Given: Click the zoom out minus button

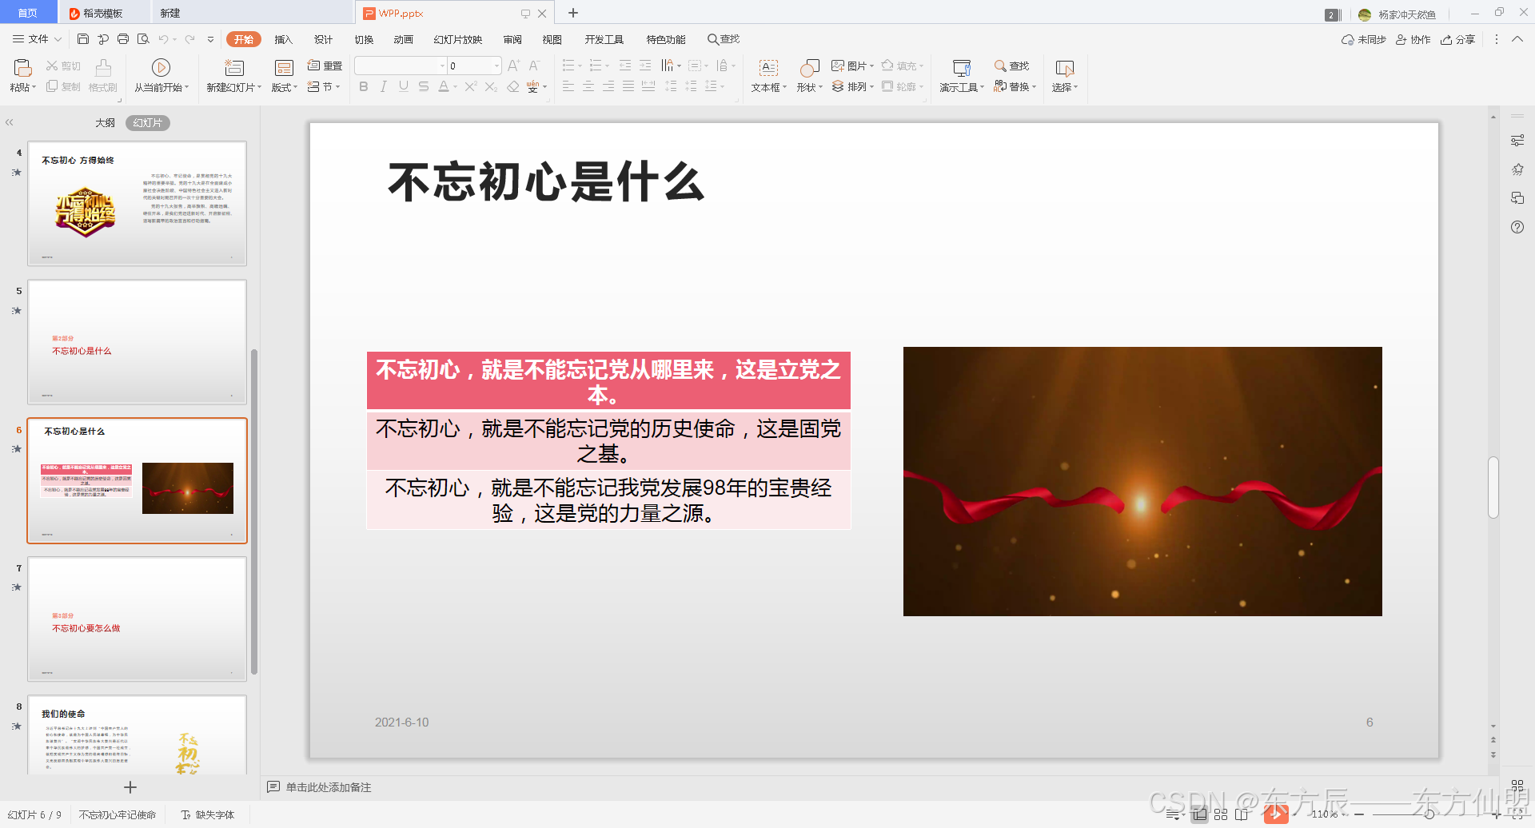Looking at the screenshot, I should (x=1359, y=814).
